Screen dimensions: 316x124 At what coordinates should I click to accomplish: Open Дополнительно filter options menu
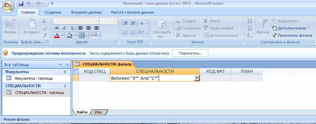click(x=290, y=28)
